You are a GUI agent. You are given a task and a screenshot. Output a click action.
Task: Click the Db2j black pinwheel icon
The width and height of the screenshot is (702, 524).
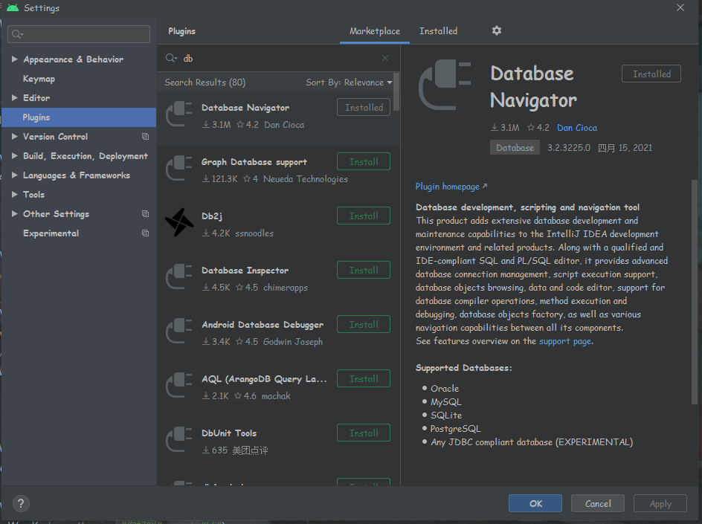coord(179,222)
